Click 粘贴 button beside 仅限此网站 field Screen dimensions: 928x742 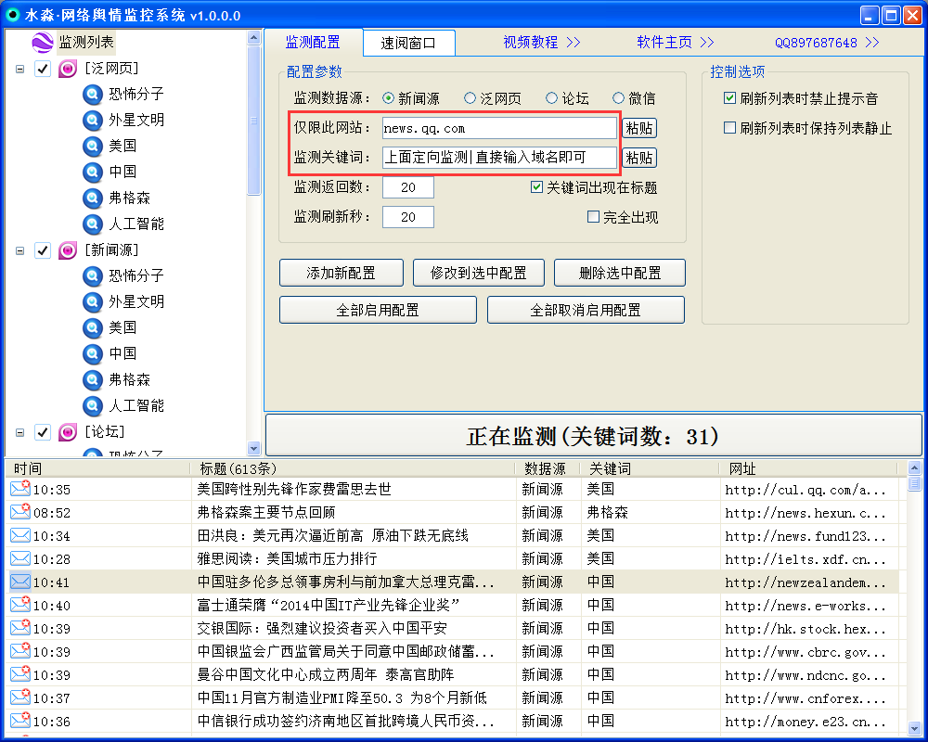[639, 128]
